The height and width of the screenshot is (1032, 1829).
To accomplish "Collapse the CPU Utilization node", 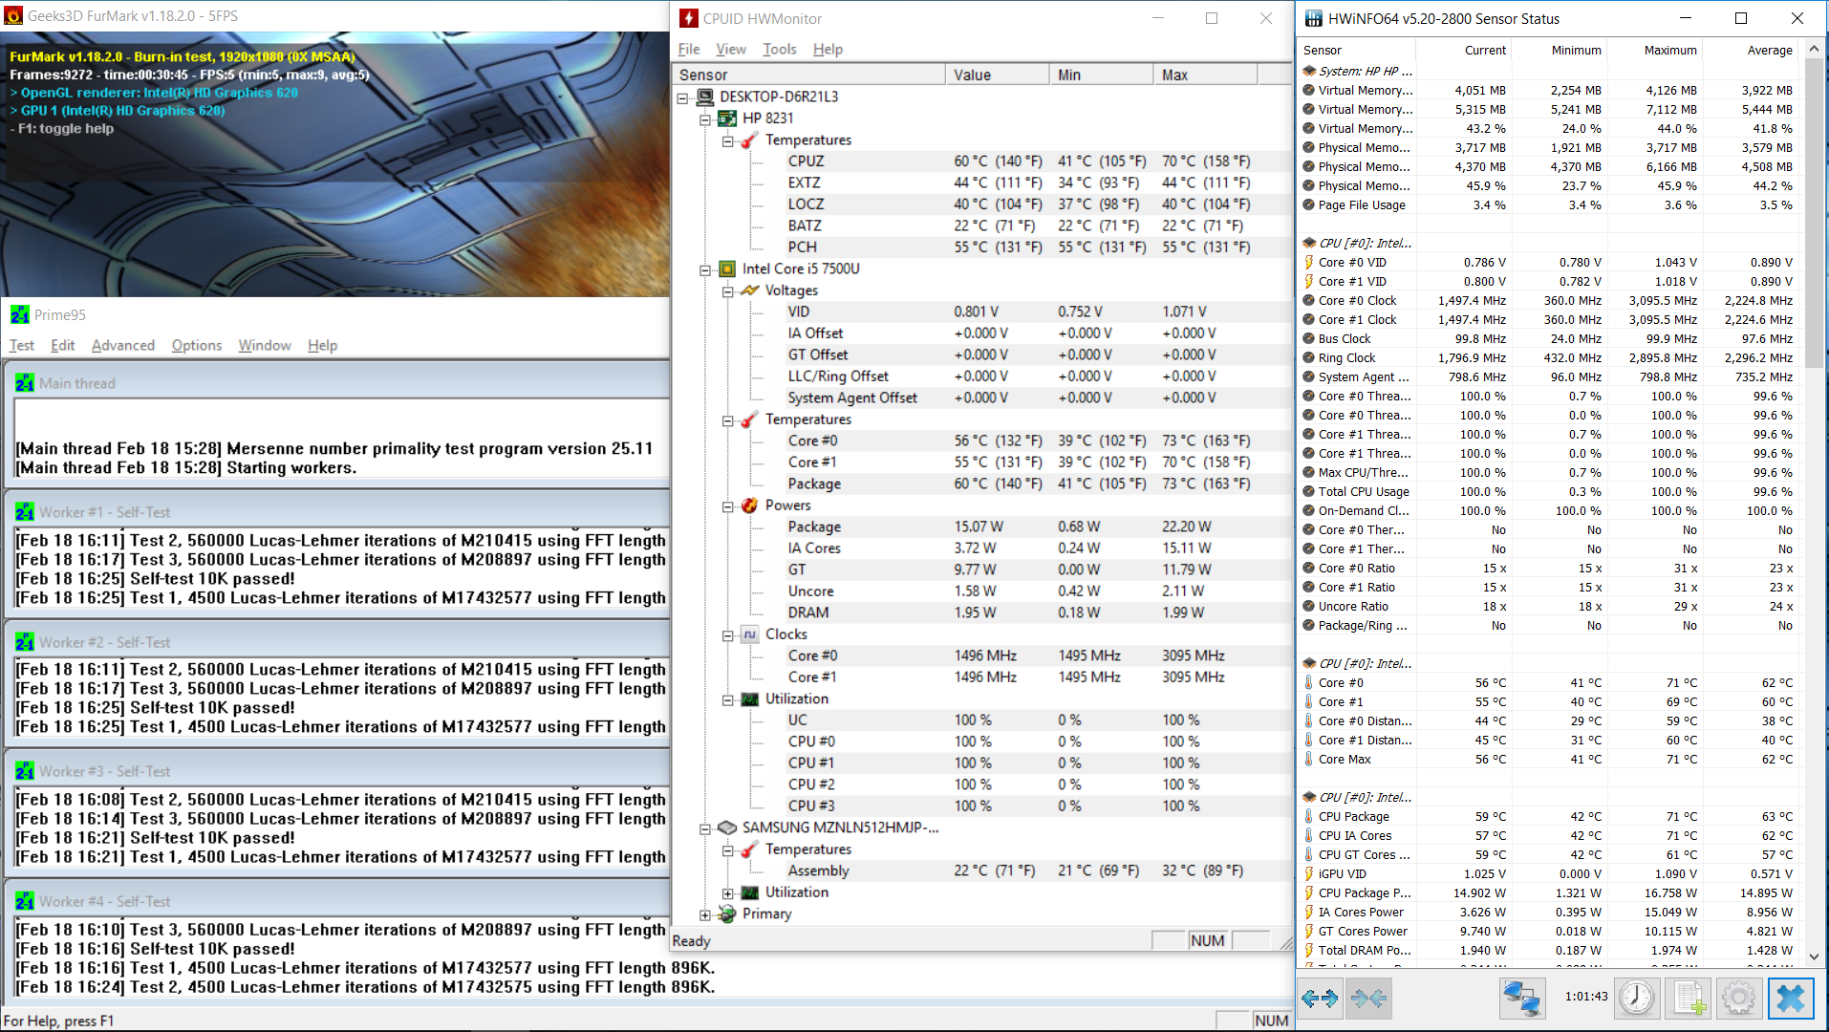I will tap(728, 699).
